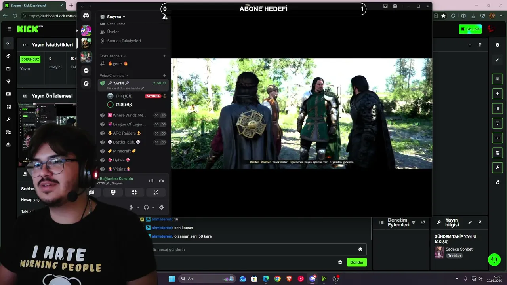Open Discord help question mark icon
507x285 pixels.
pos(395,6)
